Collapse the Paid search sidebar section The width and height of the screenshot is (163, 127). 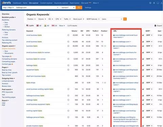pyautogui.click(x=7, y=89)
